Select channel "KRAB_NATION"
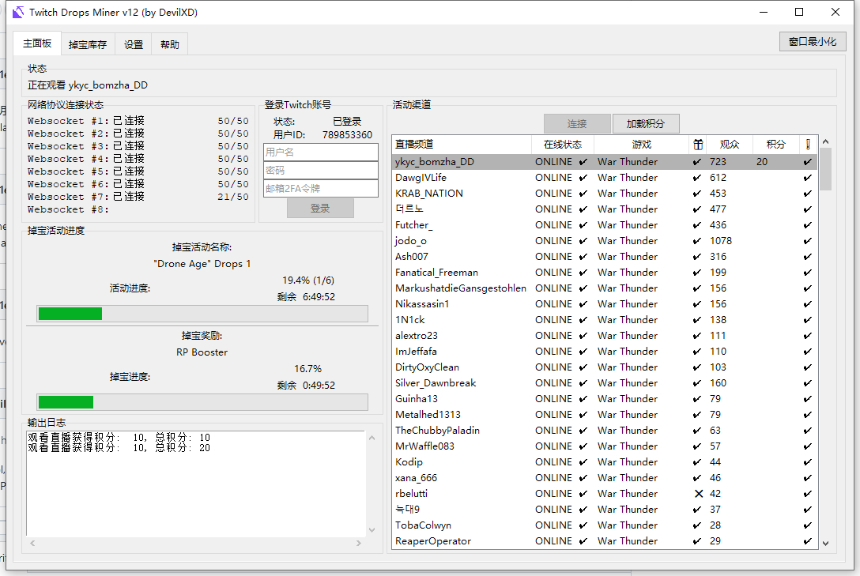 605,194
